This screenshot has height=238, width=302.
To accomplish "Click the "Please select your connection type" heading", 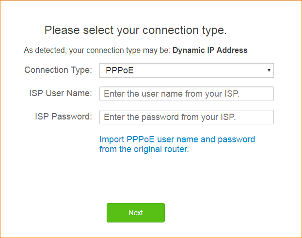I will pyautogui.click(x=136, y=30).
